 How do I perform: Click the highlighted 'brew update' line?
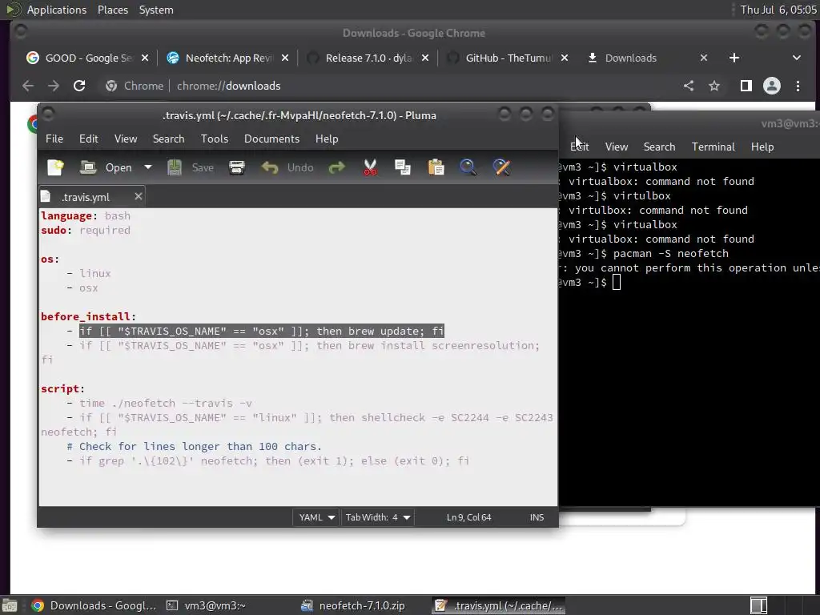262,332
